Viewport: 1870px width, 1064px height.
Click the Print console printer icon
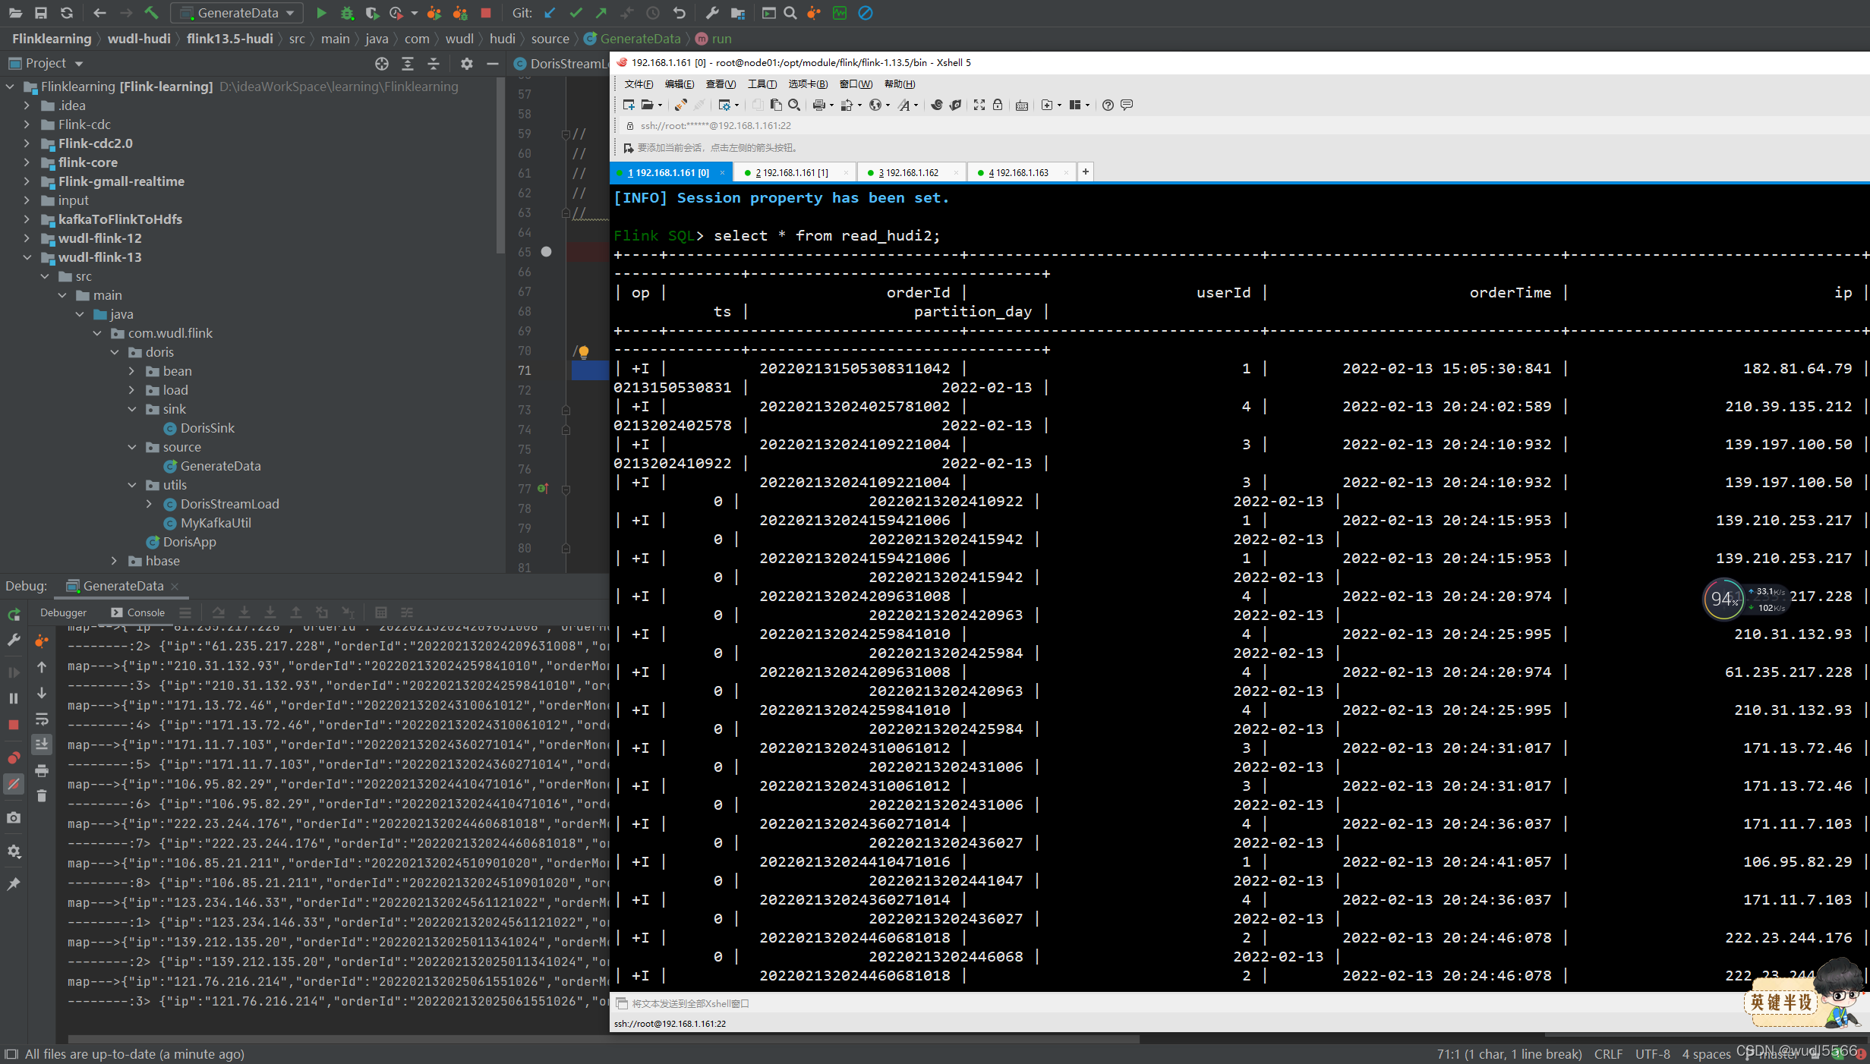pyautogui.click(x=42, y=770)
